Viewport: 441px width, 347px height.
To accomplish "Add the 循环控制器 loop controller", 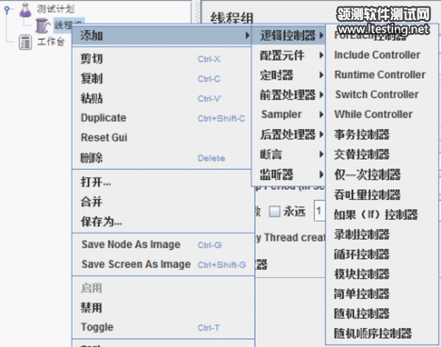I will pos(382,255).
